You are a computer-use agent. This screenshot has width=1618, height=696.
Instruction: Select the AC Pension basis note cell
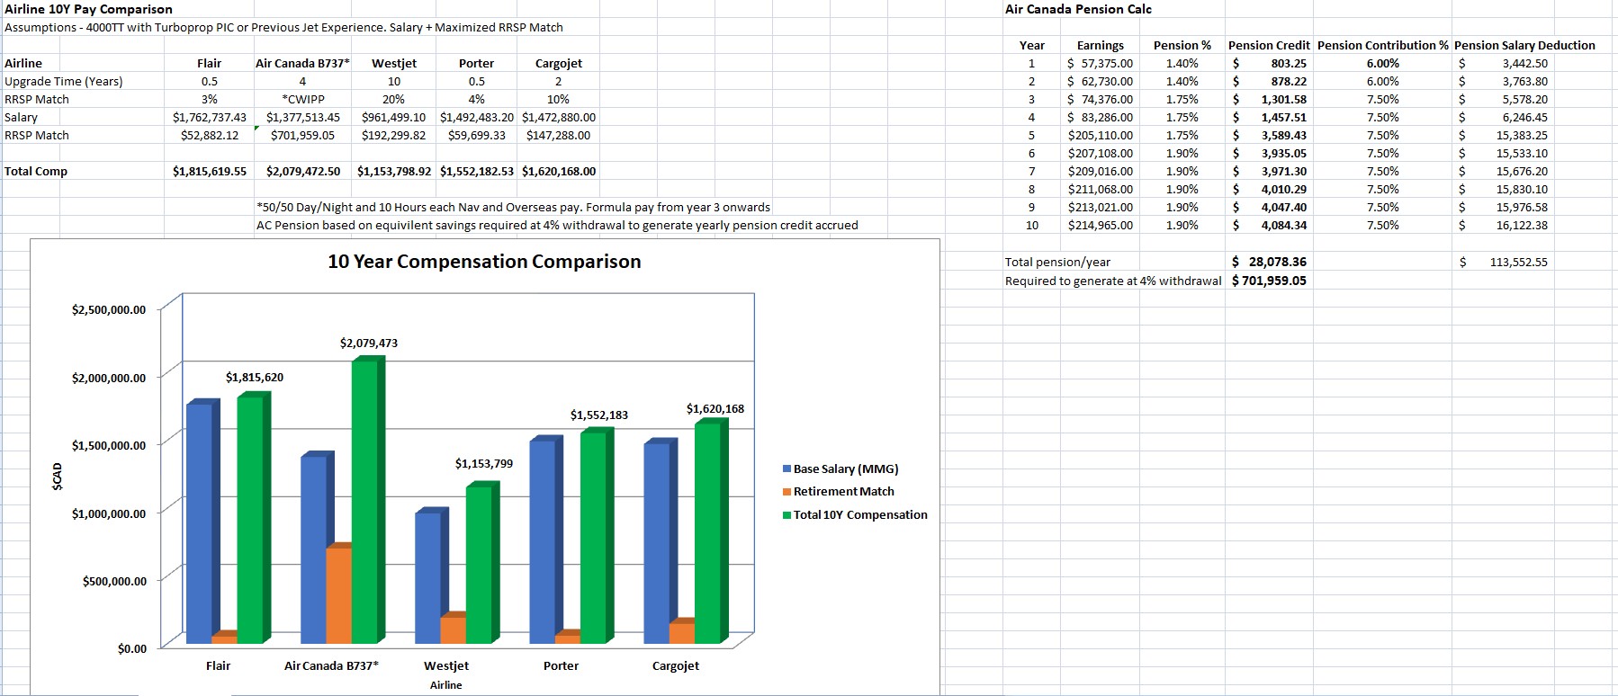coord(557,225)
